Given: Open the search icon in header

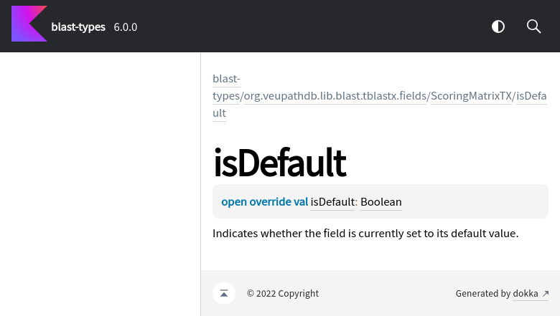Looking at the screenshot, I should [x=533, y=27].
